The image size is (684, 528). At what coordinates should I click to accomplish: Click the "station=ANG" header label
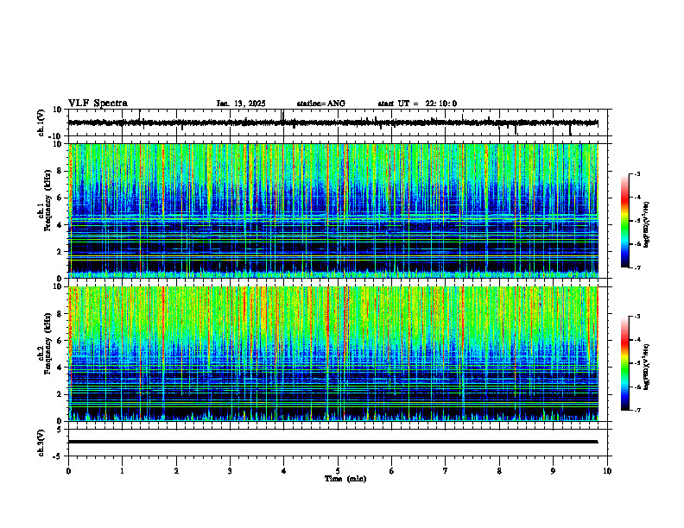pyautogui.click(x=321, y=104)
